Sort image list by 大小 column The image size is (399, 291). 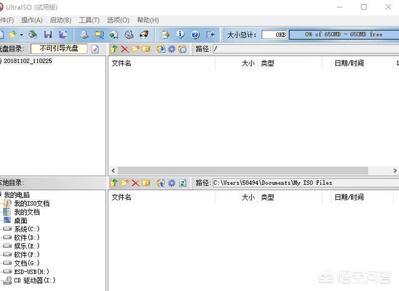click(x=236, y=63)
